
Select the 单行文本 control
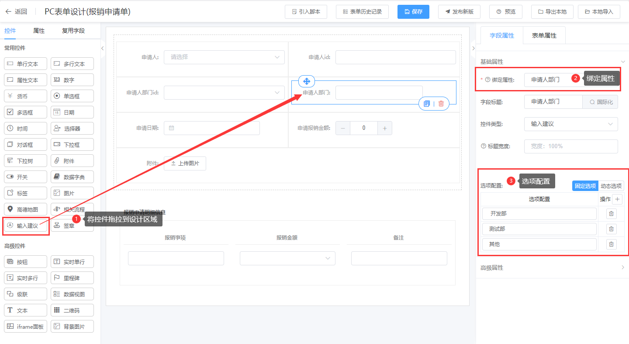coord(25,64)
